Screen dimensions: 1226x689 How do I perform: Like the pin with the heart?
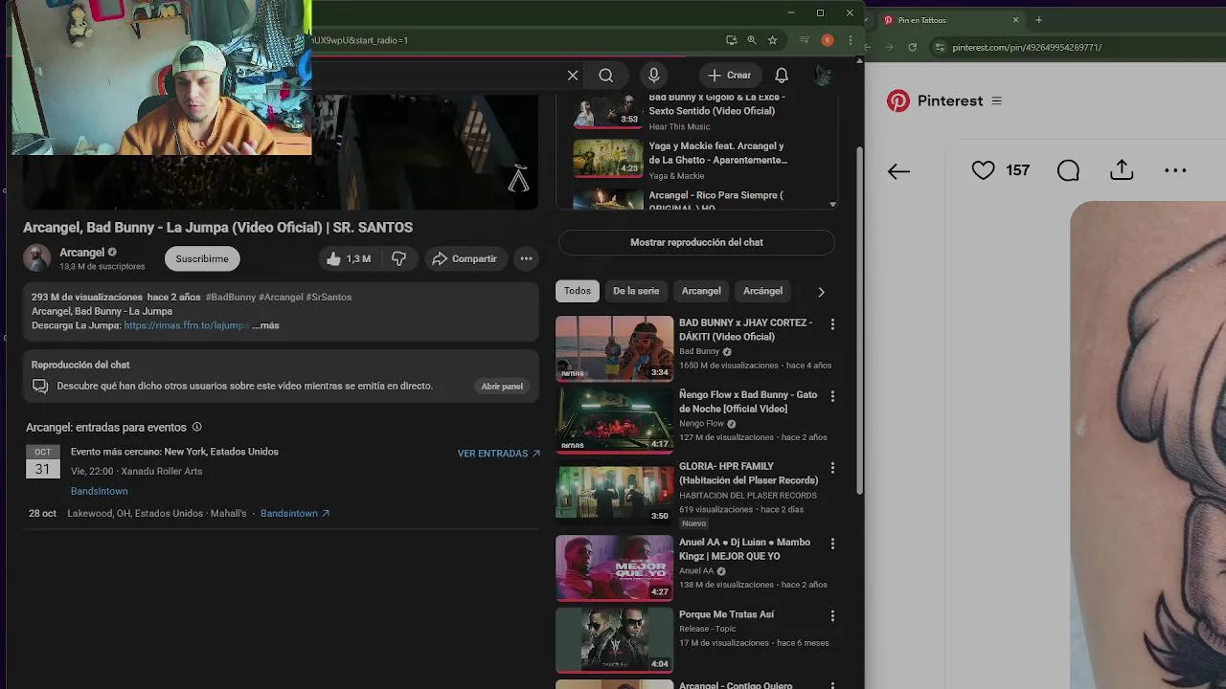pos(983,170)
